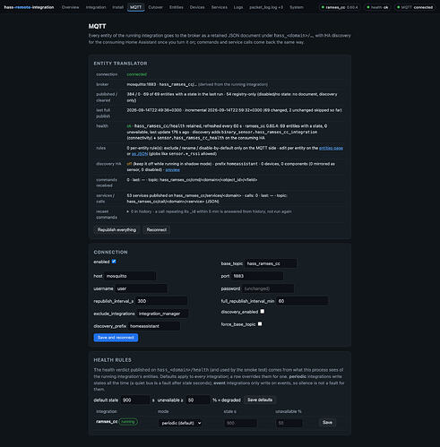
Task: Toggle the force_base_topic checkbox
Action: (260, 324)
